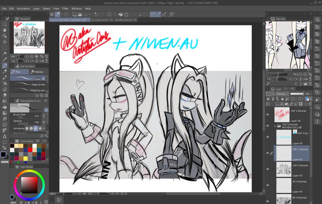
Task: Open save dropdown arrow in command bar
Action: [x=90, y=14]
